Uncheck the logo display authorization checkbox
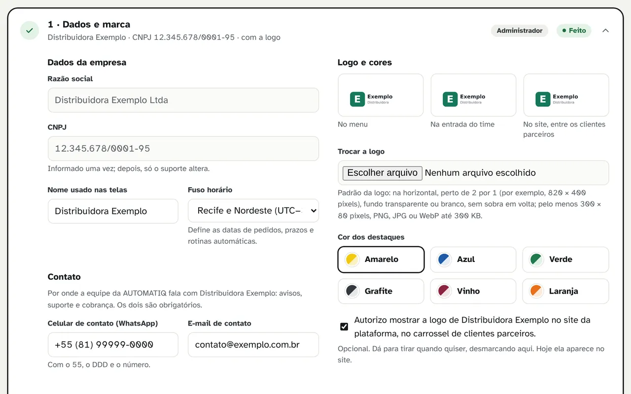Screen dimensions: 631x394 point(344,327)
